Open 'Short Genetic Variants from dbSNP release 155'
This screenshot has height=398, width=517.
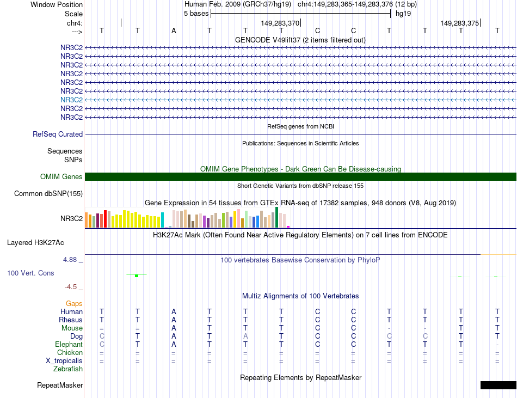pyautogui.click(x=300, y=186)
